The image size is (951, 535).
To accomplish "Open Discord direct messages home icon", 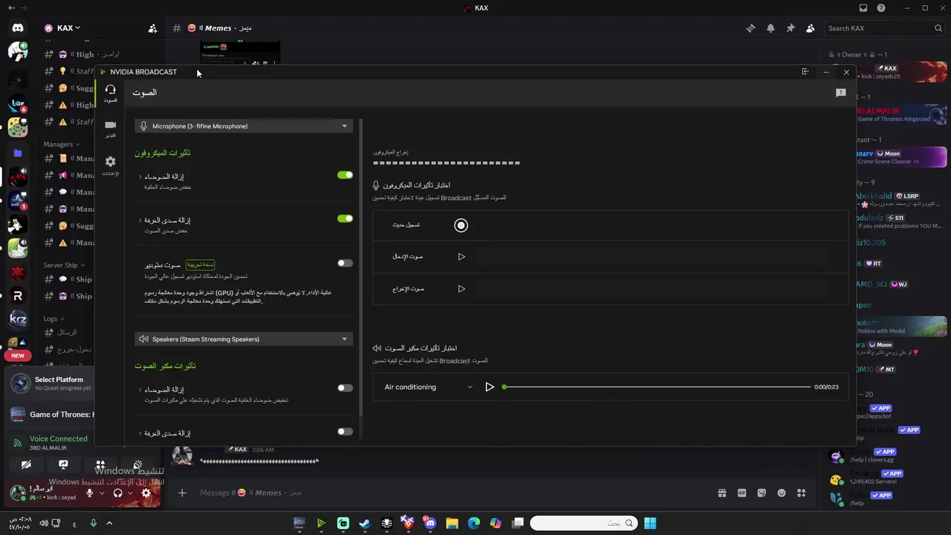I will [x=18, y=28].
